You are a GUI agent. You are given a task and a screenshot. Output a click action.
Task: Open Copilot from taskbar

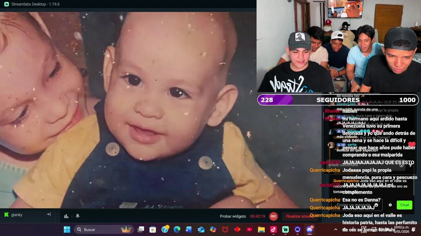pos(213,229)
